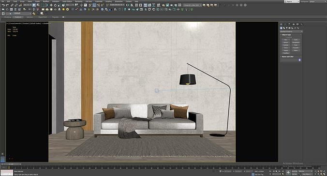This screenshot has height=176, width=327.
Task: Open the Modifiers menu
Action: pyautogui.click(x=46, y=1)
